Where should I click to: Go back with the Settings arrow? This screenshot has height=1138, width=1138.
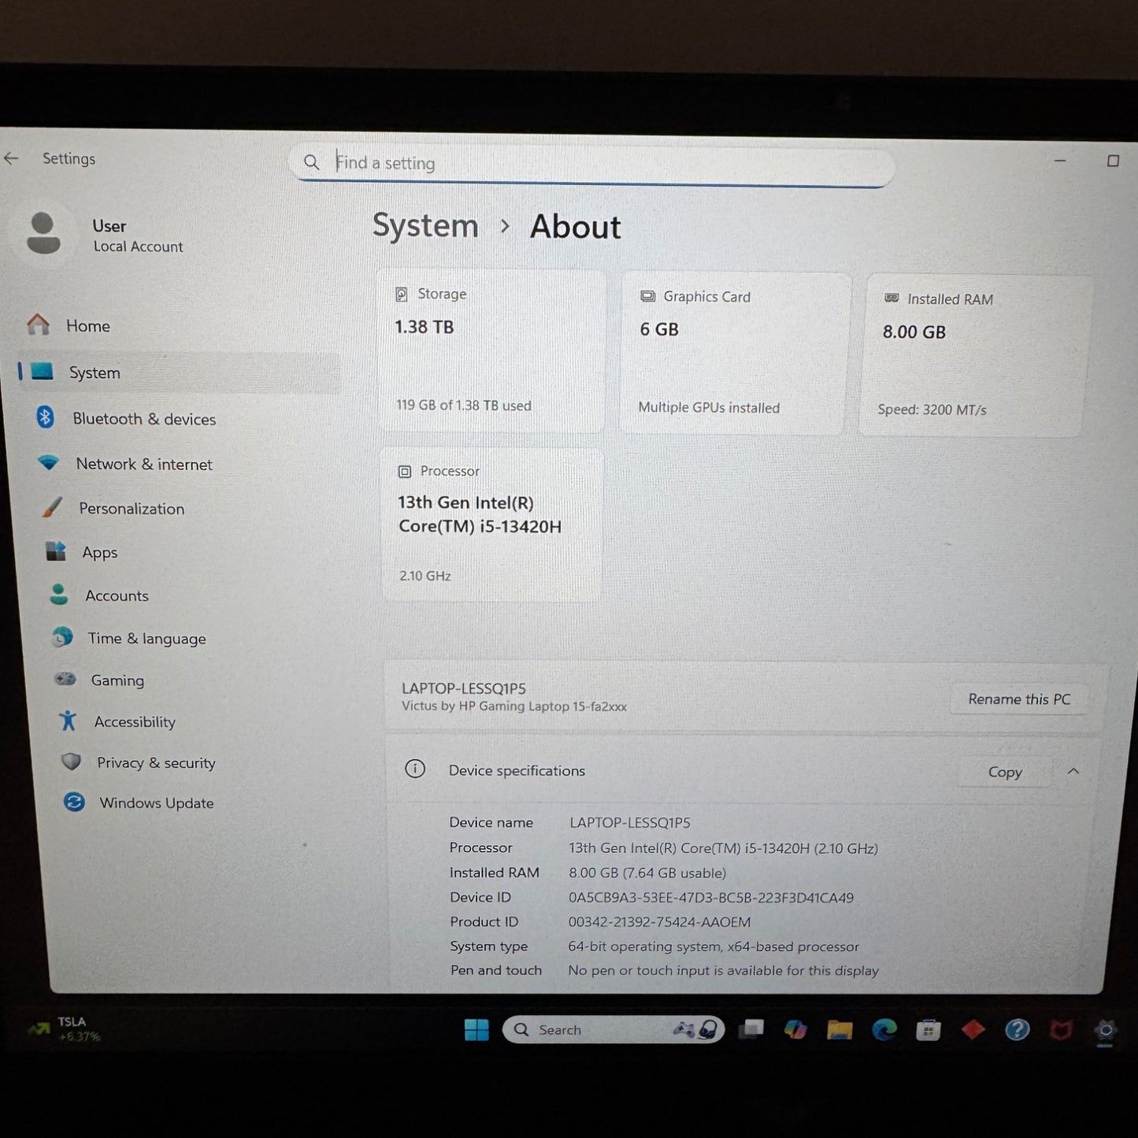coord(11,158)
